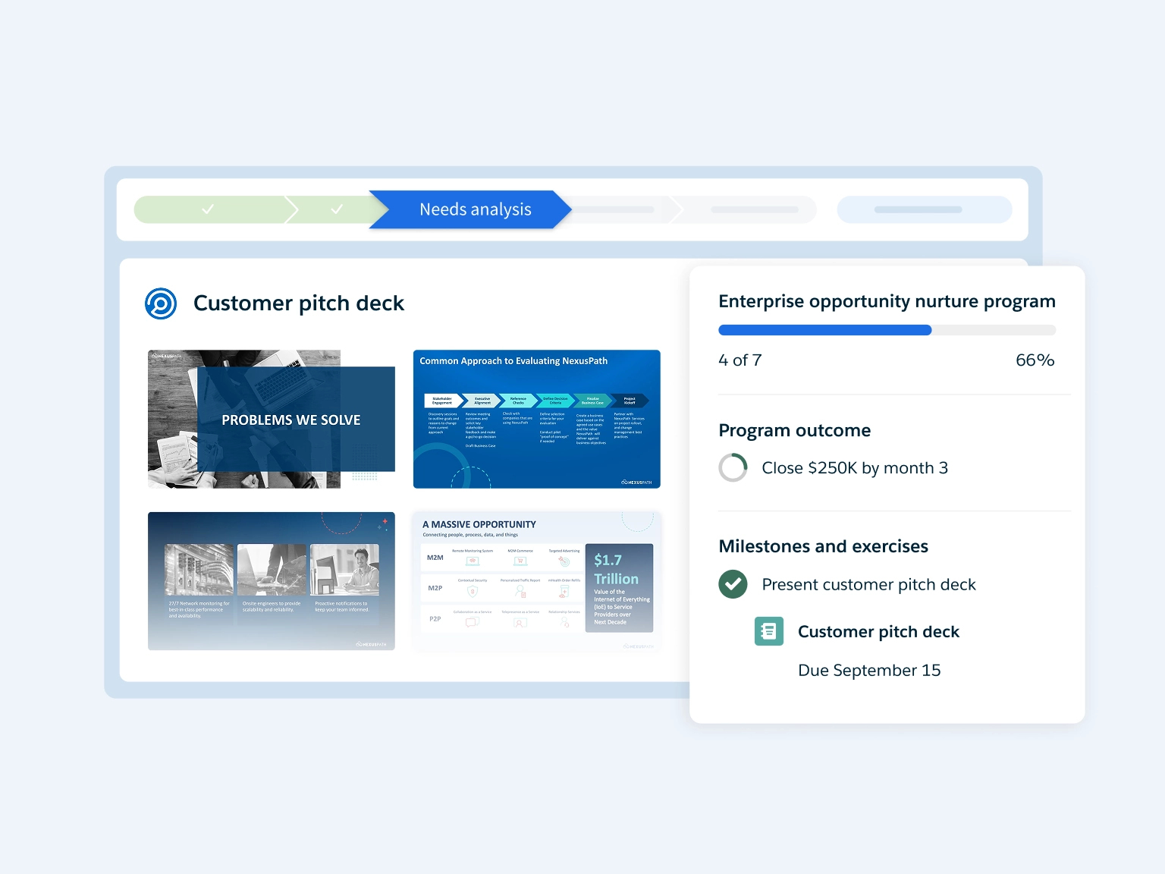Click the Enterprise opportunity nurture program title
The height and width of the screenshot is (874, 1165).
click(x=887, y=301)
